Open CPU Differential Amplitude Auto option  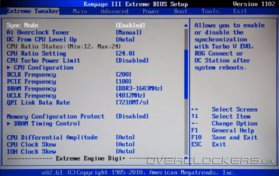pos(125,137)
